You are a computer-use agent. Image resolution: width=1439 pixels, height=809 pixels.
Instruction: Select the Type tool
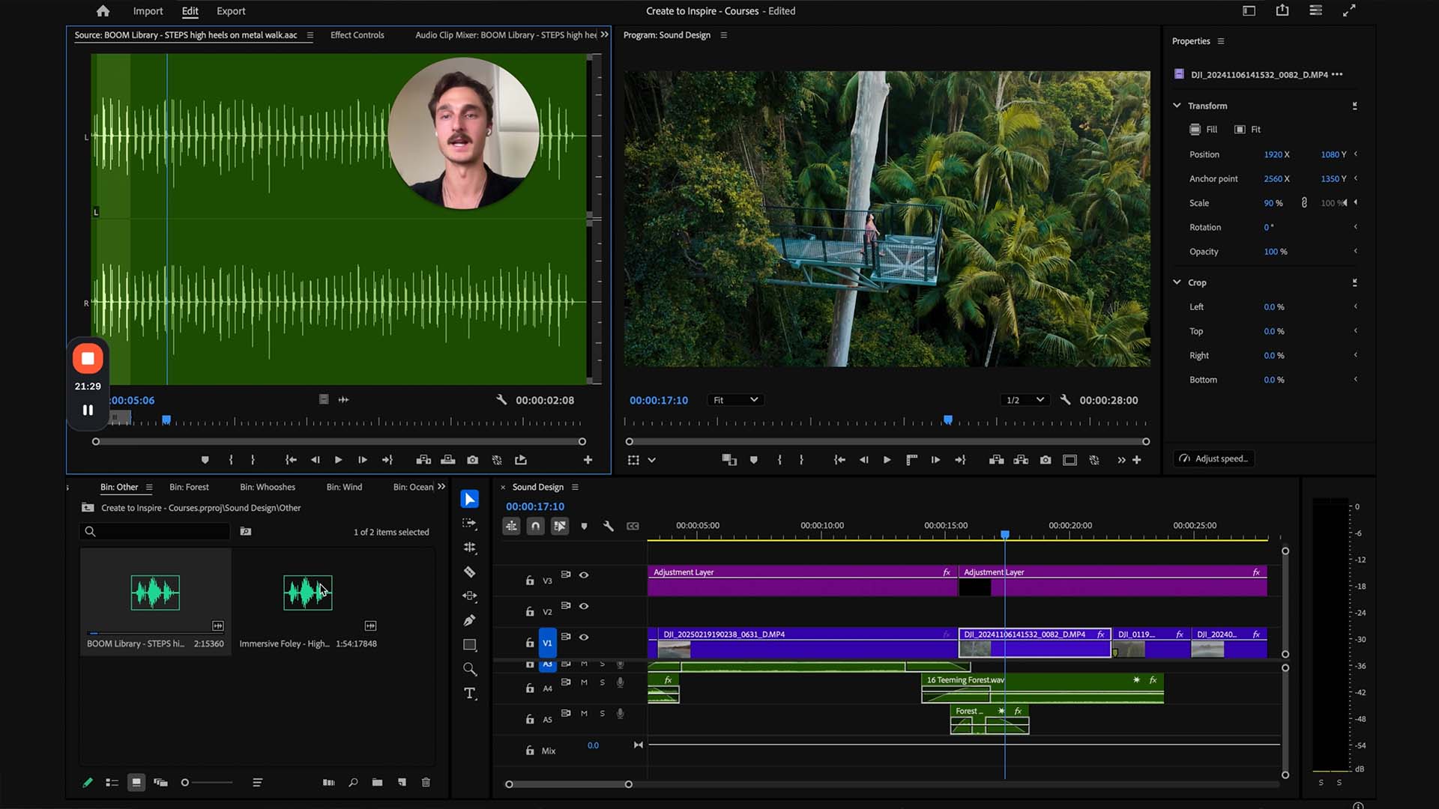click(x=470, y=694)
